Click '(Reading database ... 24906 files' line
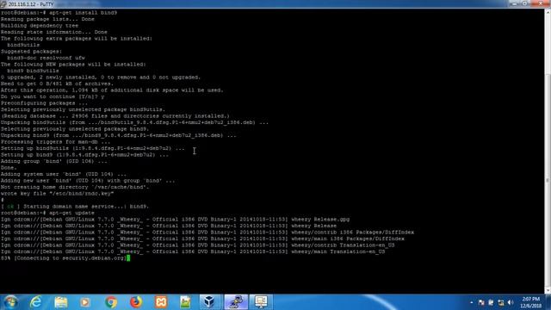Image resolution: width=551 pixels, height=310 pixels. (115, 116)
